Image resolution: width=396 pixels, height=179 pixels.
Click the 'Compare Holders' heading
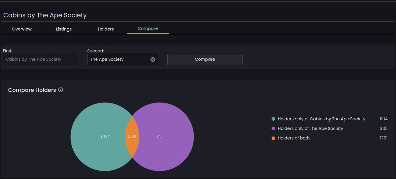click(32, 90)
